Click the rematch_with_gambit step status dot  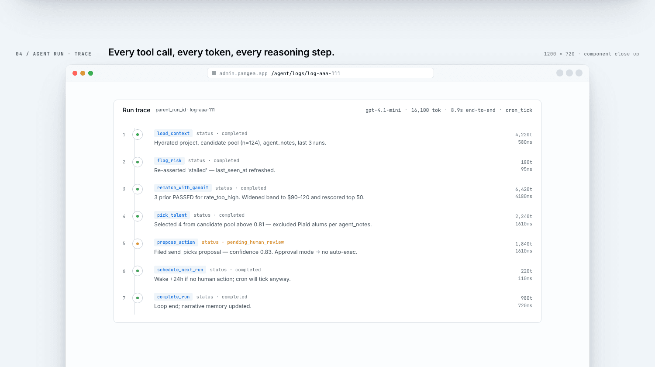pos(138,189)
